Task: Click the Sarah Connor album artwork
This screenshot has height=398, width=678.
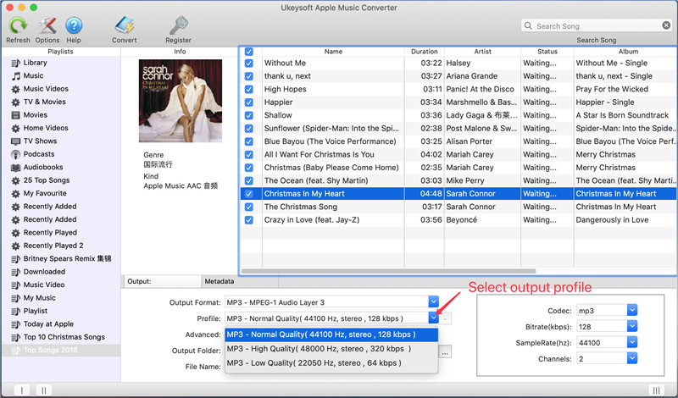Action: pos(181,101)
